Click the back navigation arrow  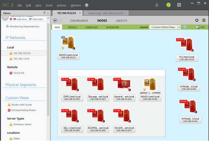(x=55, y=20)
